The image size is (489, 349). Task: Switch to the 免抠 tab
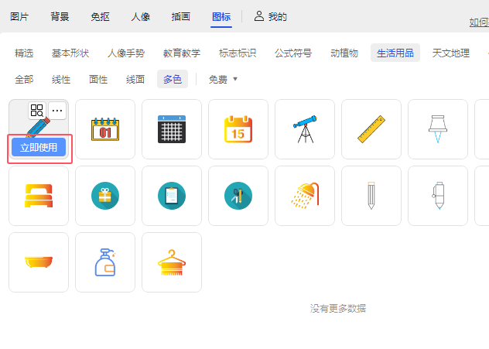(x=100, y=16)
